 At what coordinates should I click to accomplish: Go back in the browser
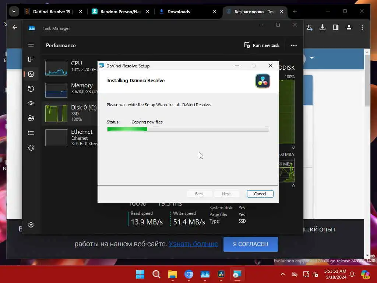[x=15, y=27]
